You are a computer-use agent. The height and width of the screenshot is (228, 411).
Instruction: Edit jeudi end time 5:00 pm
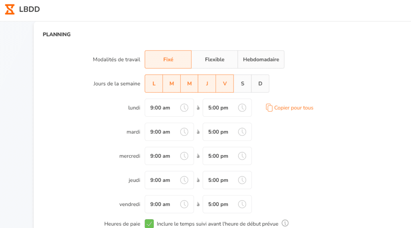tap(227, 180)
